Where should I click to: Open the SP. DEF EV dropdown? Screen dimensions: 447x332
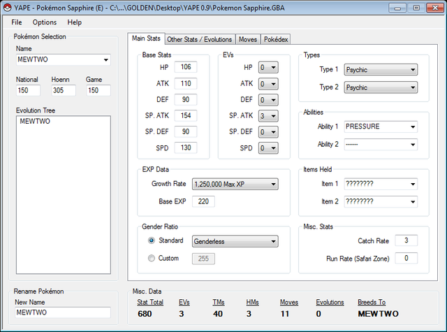click(268, 132)
